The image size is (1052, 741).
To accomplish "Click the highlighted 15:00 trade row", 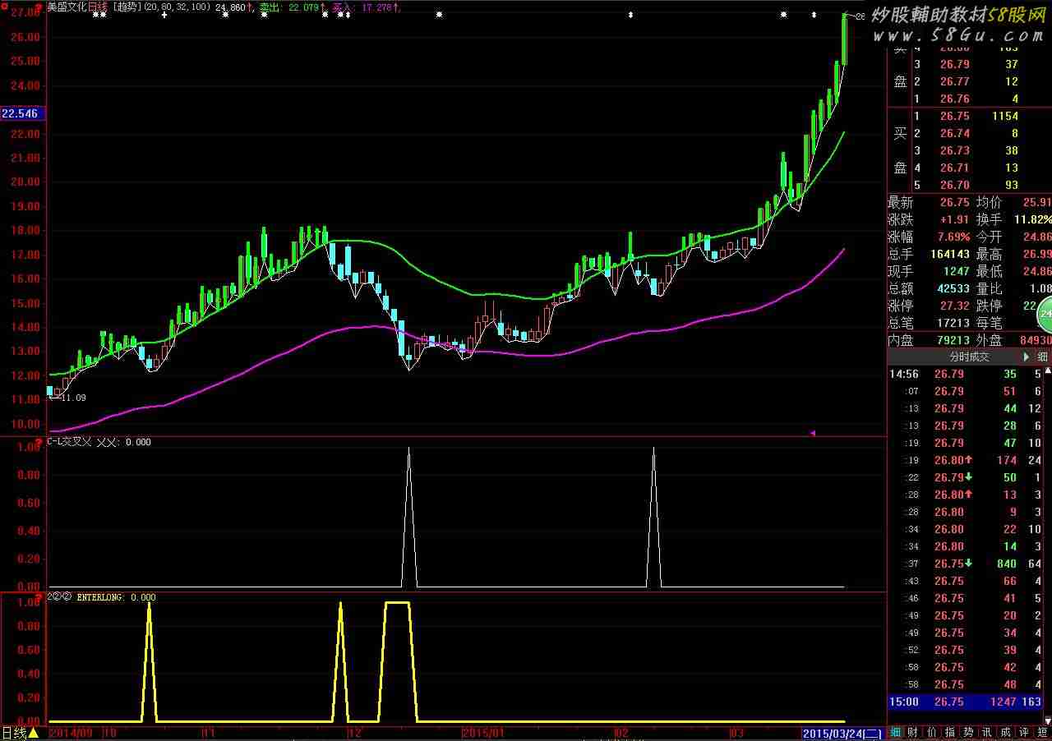I will point(966,702).
